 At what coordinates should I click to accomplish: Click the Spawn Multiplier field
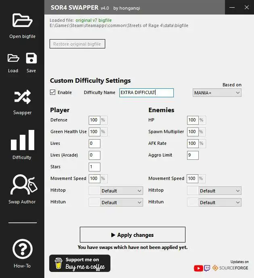(193, 132)
